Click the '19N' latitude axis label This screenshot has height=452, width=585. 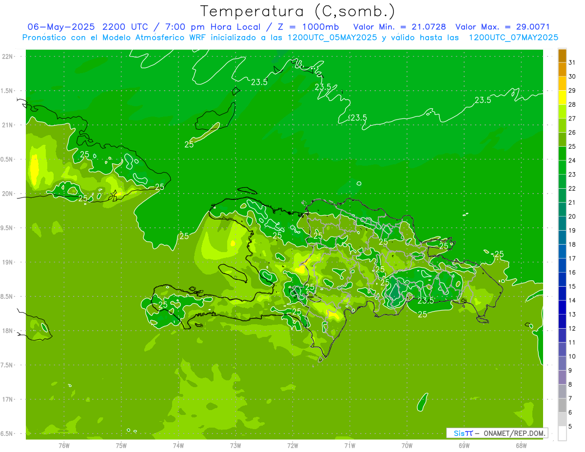pos(7,262)
